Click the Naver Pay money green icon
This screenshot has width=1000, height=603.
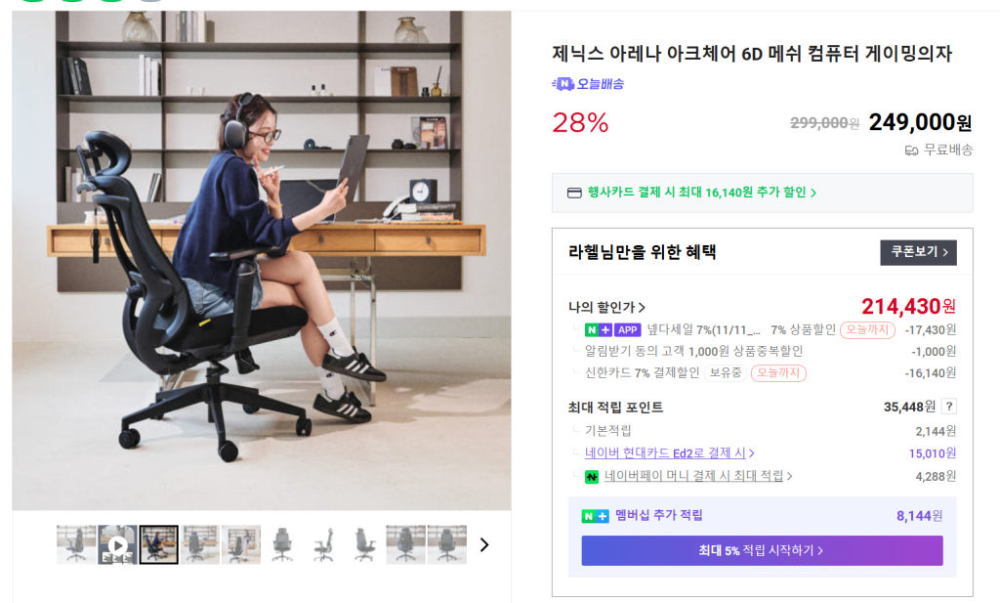pos(591,476)
